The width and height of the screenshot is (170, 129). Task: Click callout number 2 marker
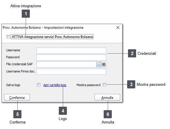(132, 53)
